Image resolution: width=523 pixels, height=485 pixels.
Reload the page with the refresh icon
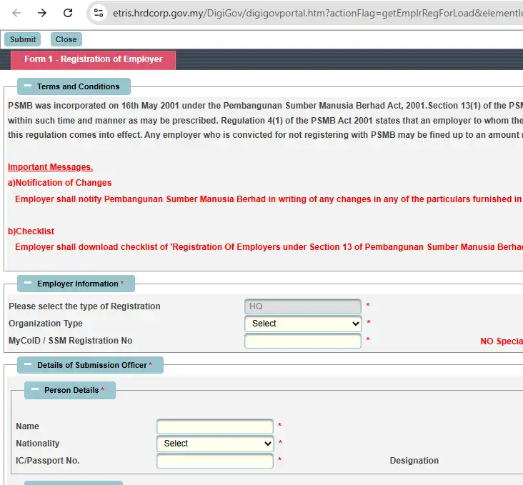click(68, 13)
